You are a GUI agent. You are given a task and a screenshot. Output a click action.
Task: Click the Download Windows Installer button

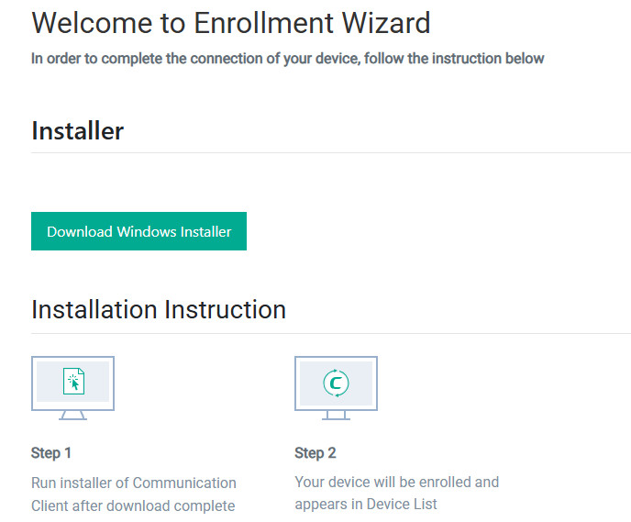pyautogui.click(x=138, y=231)
